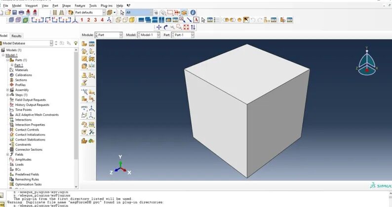
Task: Open the Module dropdown showing Part
Action: tap(109, 35)
